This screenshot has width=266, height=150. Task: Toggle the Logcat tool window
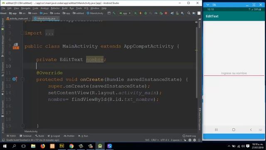54,136
